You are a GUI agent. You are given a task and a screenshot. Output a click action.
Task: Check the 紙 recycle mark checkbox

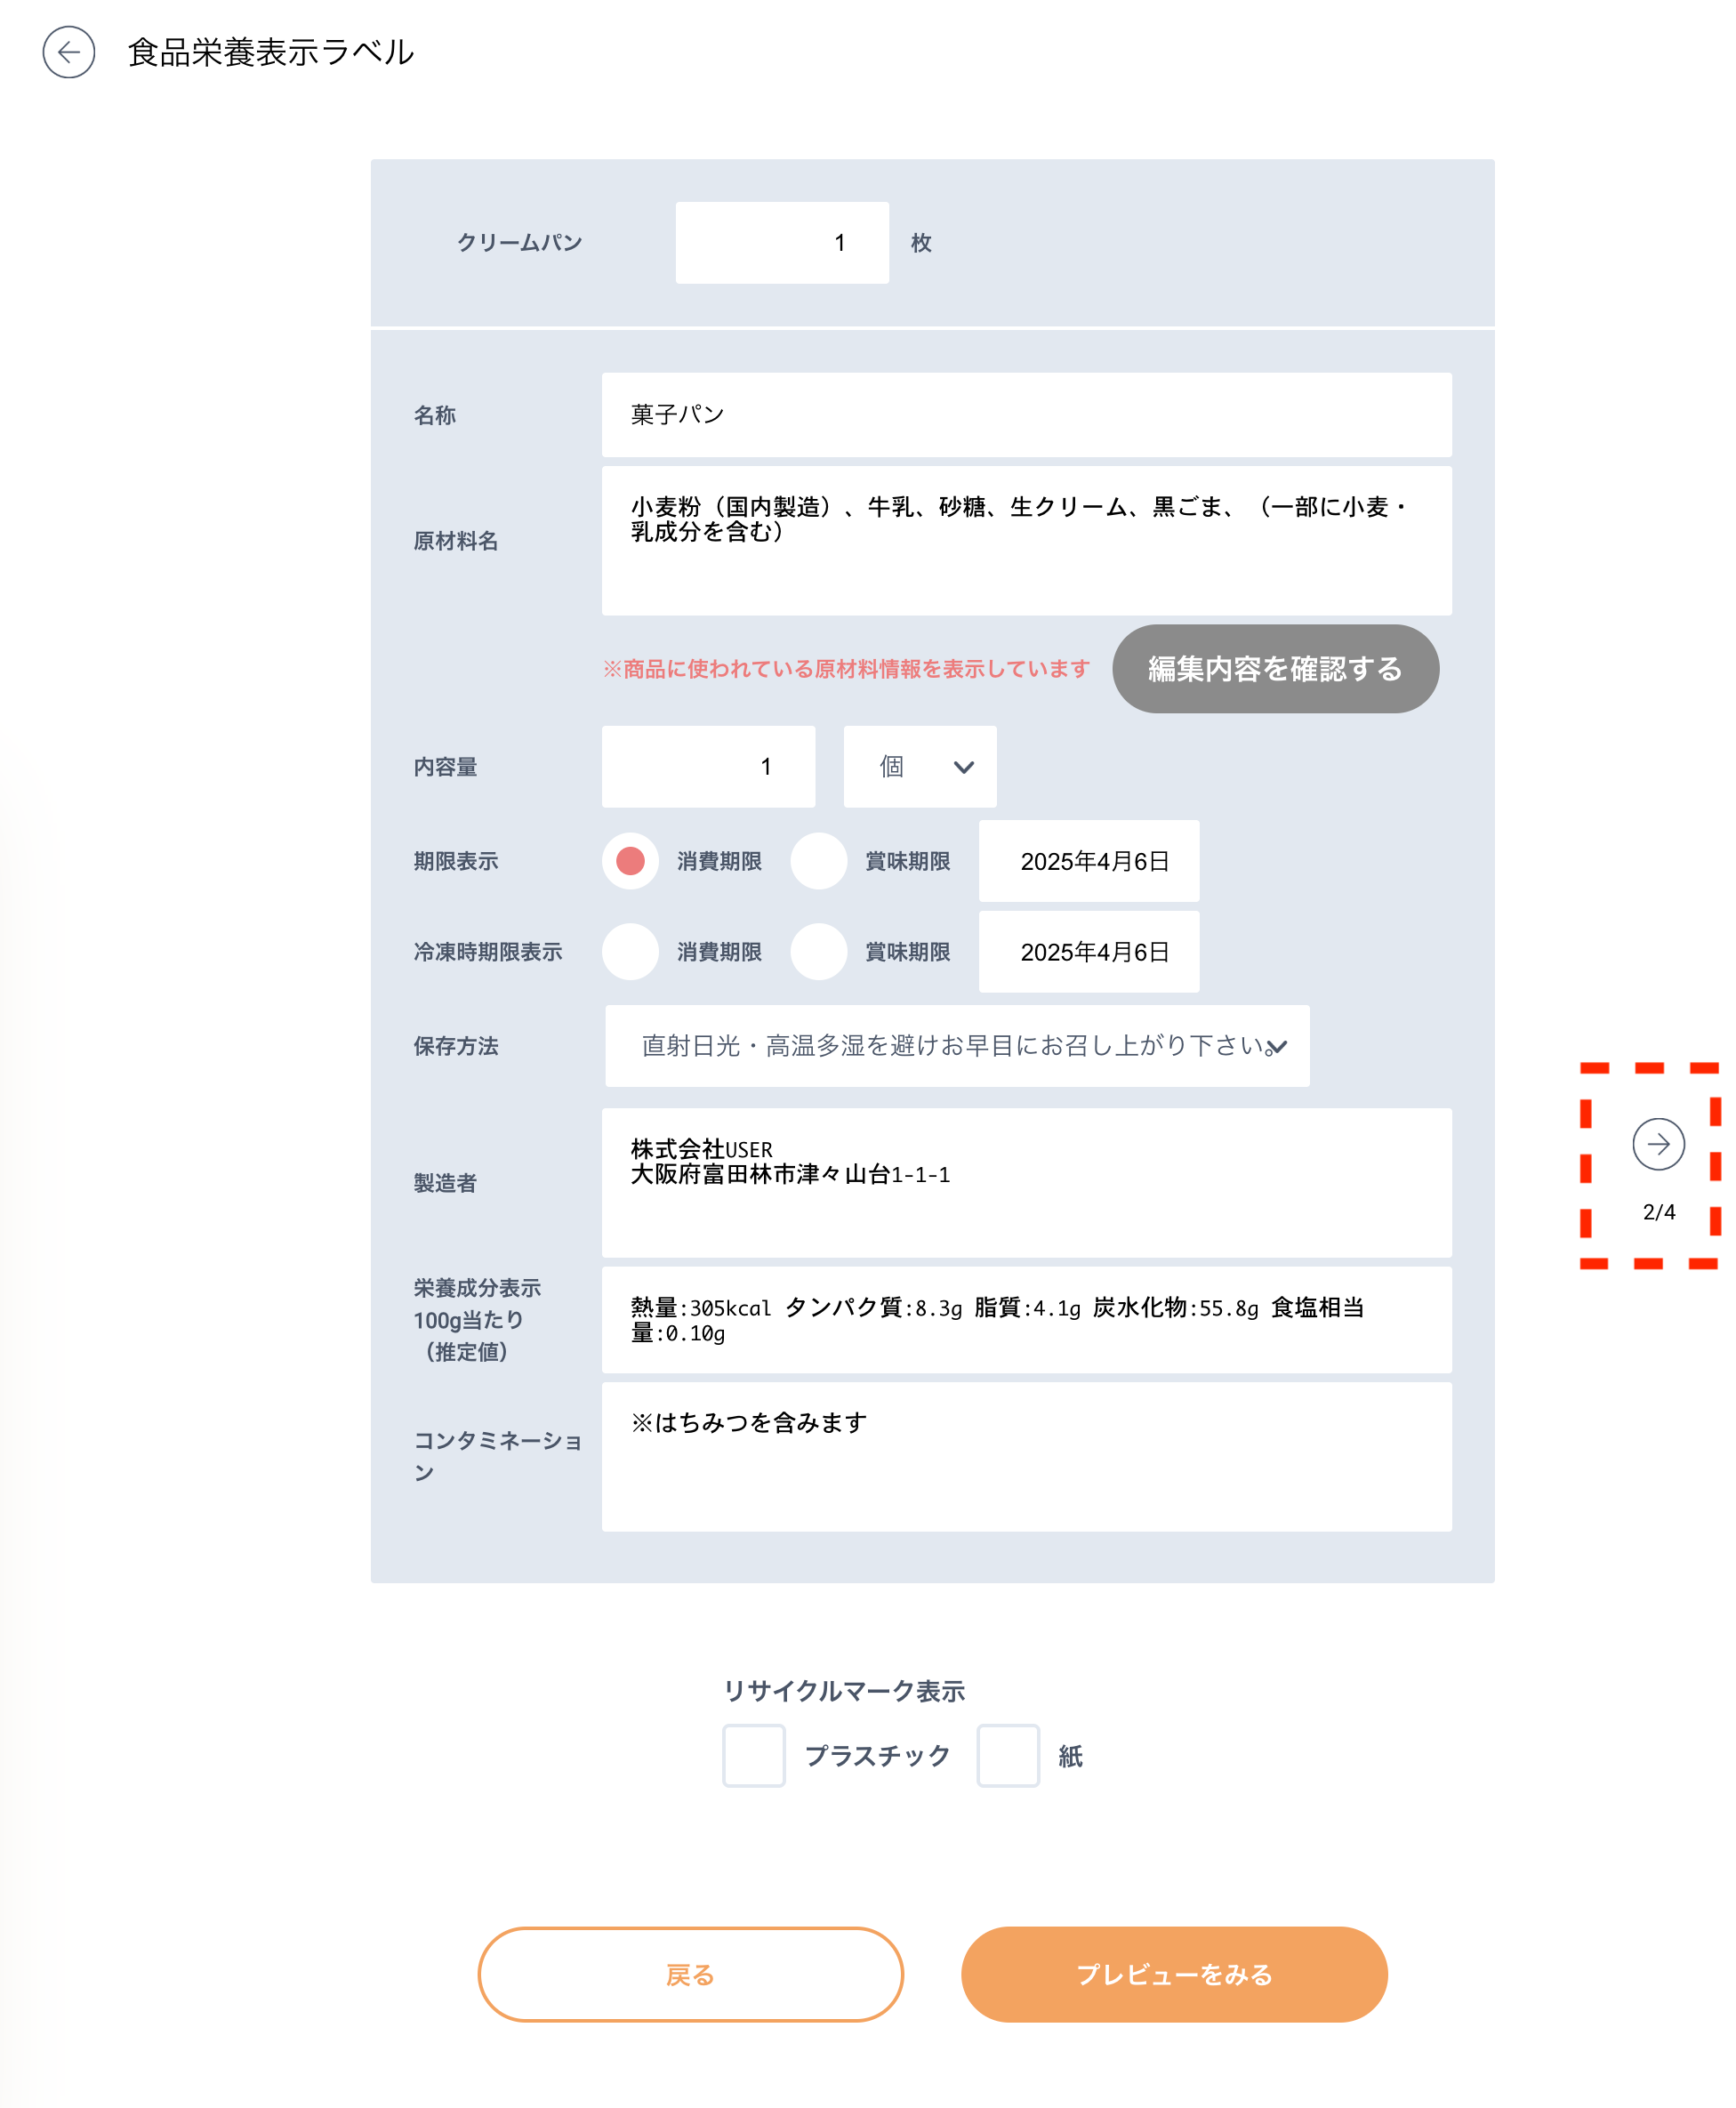coord(1008,1756)
